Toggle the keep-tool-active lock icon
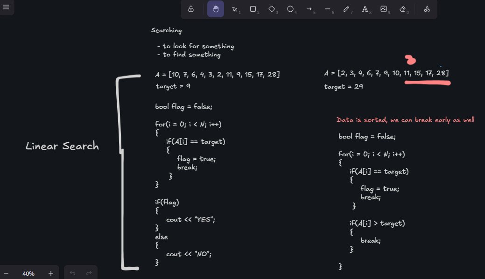 coord(191,9)
